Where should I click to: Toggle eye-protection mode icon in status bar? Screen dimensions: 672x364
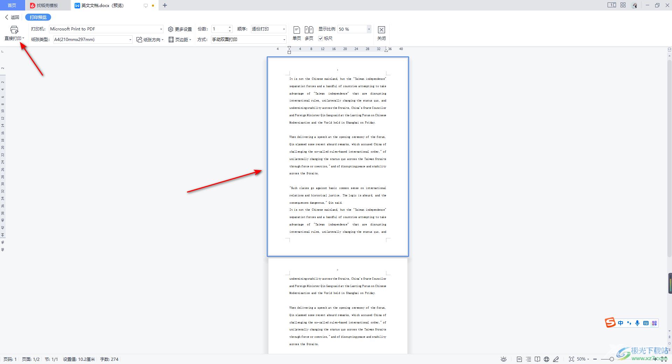coord(504,359)
